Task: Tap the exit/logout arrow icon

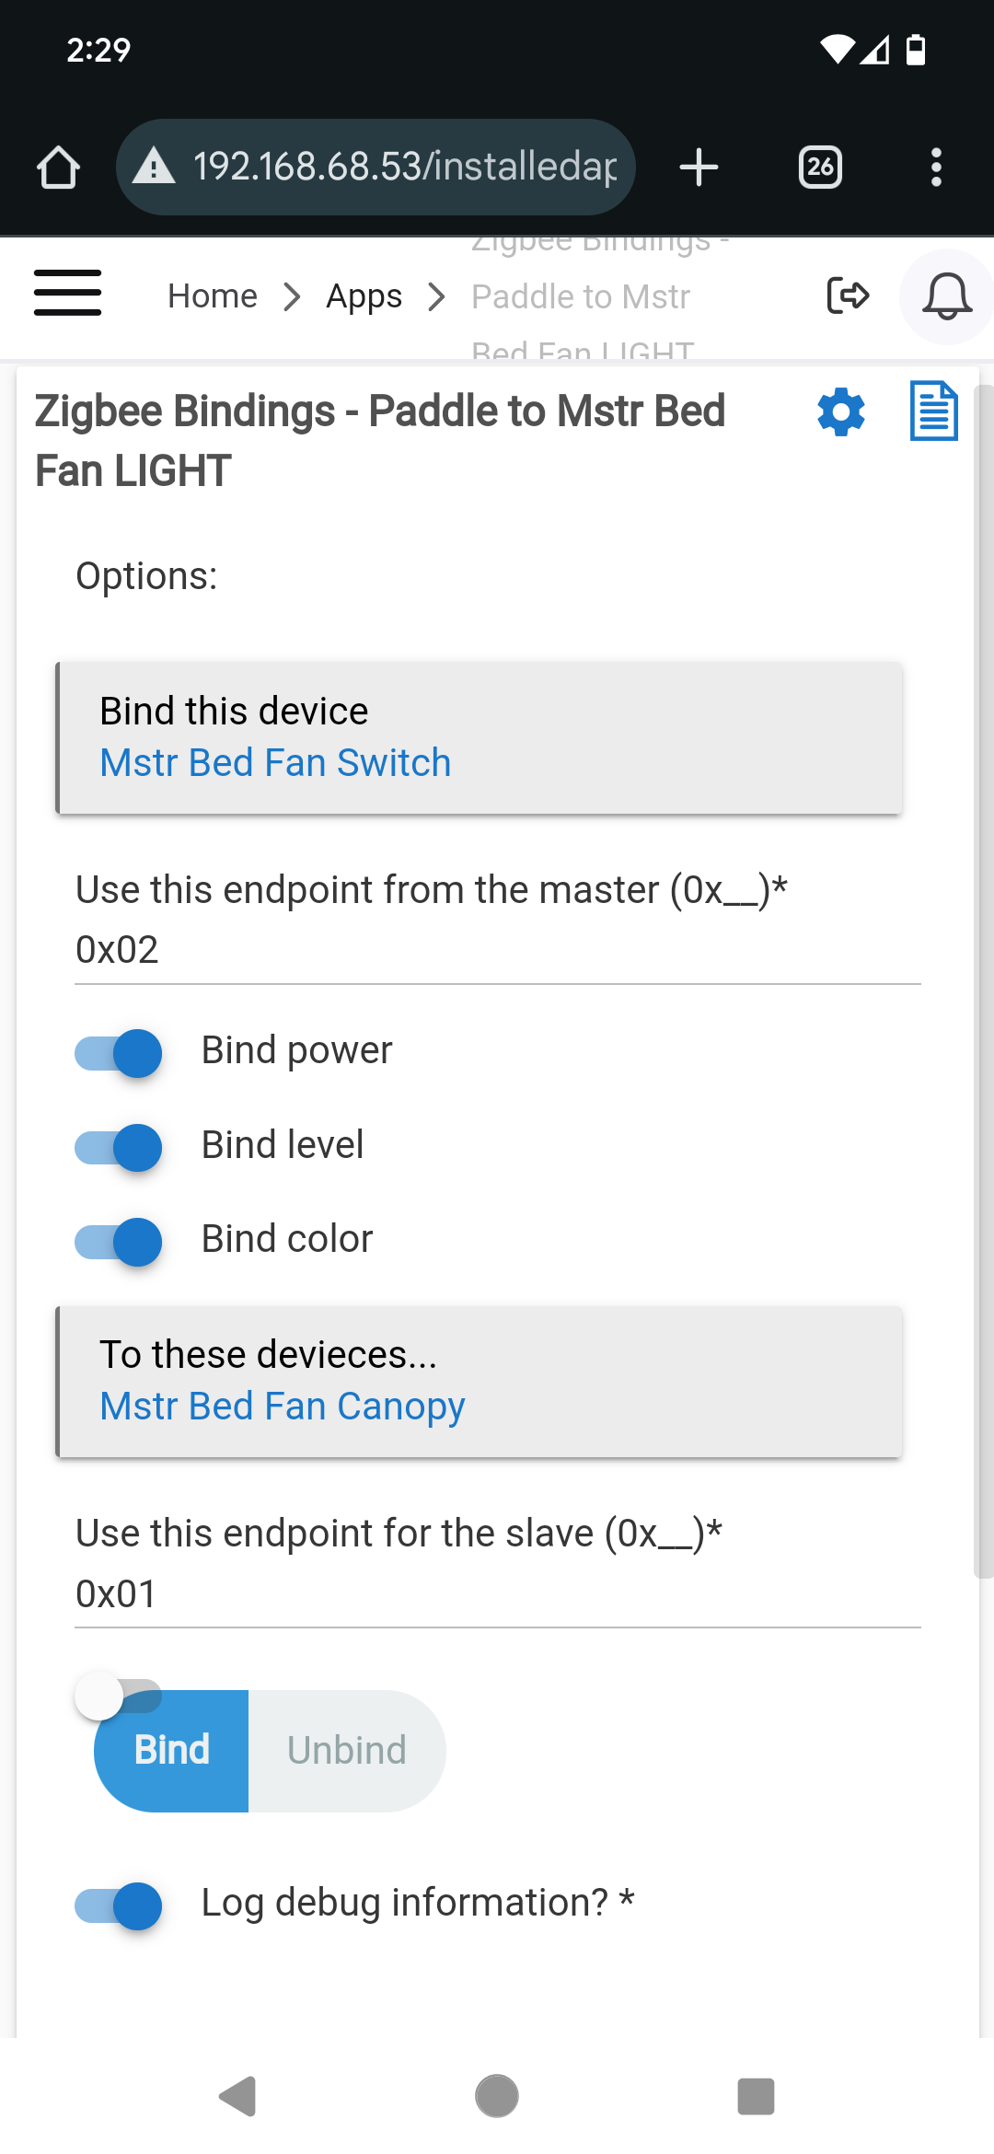Action: tap(849, 295)
